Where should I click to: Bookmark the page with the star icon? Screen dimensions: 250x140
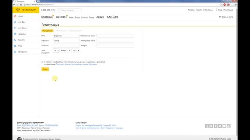tap(221, 5)
